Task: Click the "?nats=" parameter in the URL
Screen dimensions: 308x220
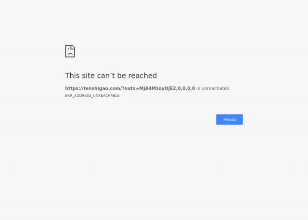Action: coord(130,89)
